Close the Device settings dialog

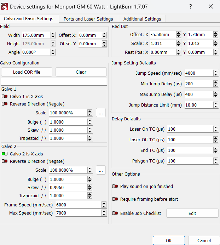[x=211, y=7]
